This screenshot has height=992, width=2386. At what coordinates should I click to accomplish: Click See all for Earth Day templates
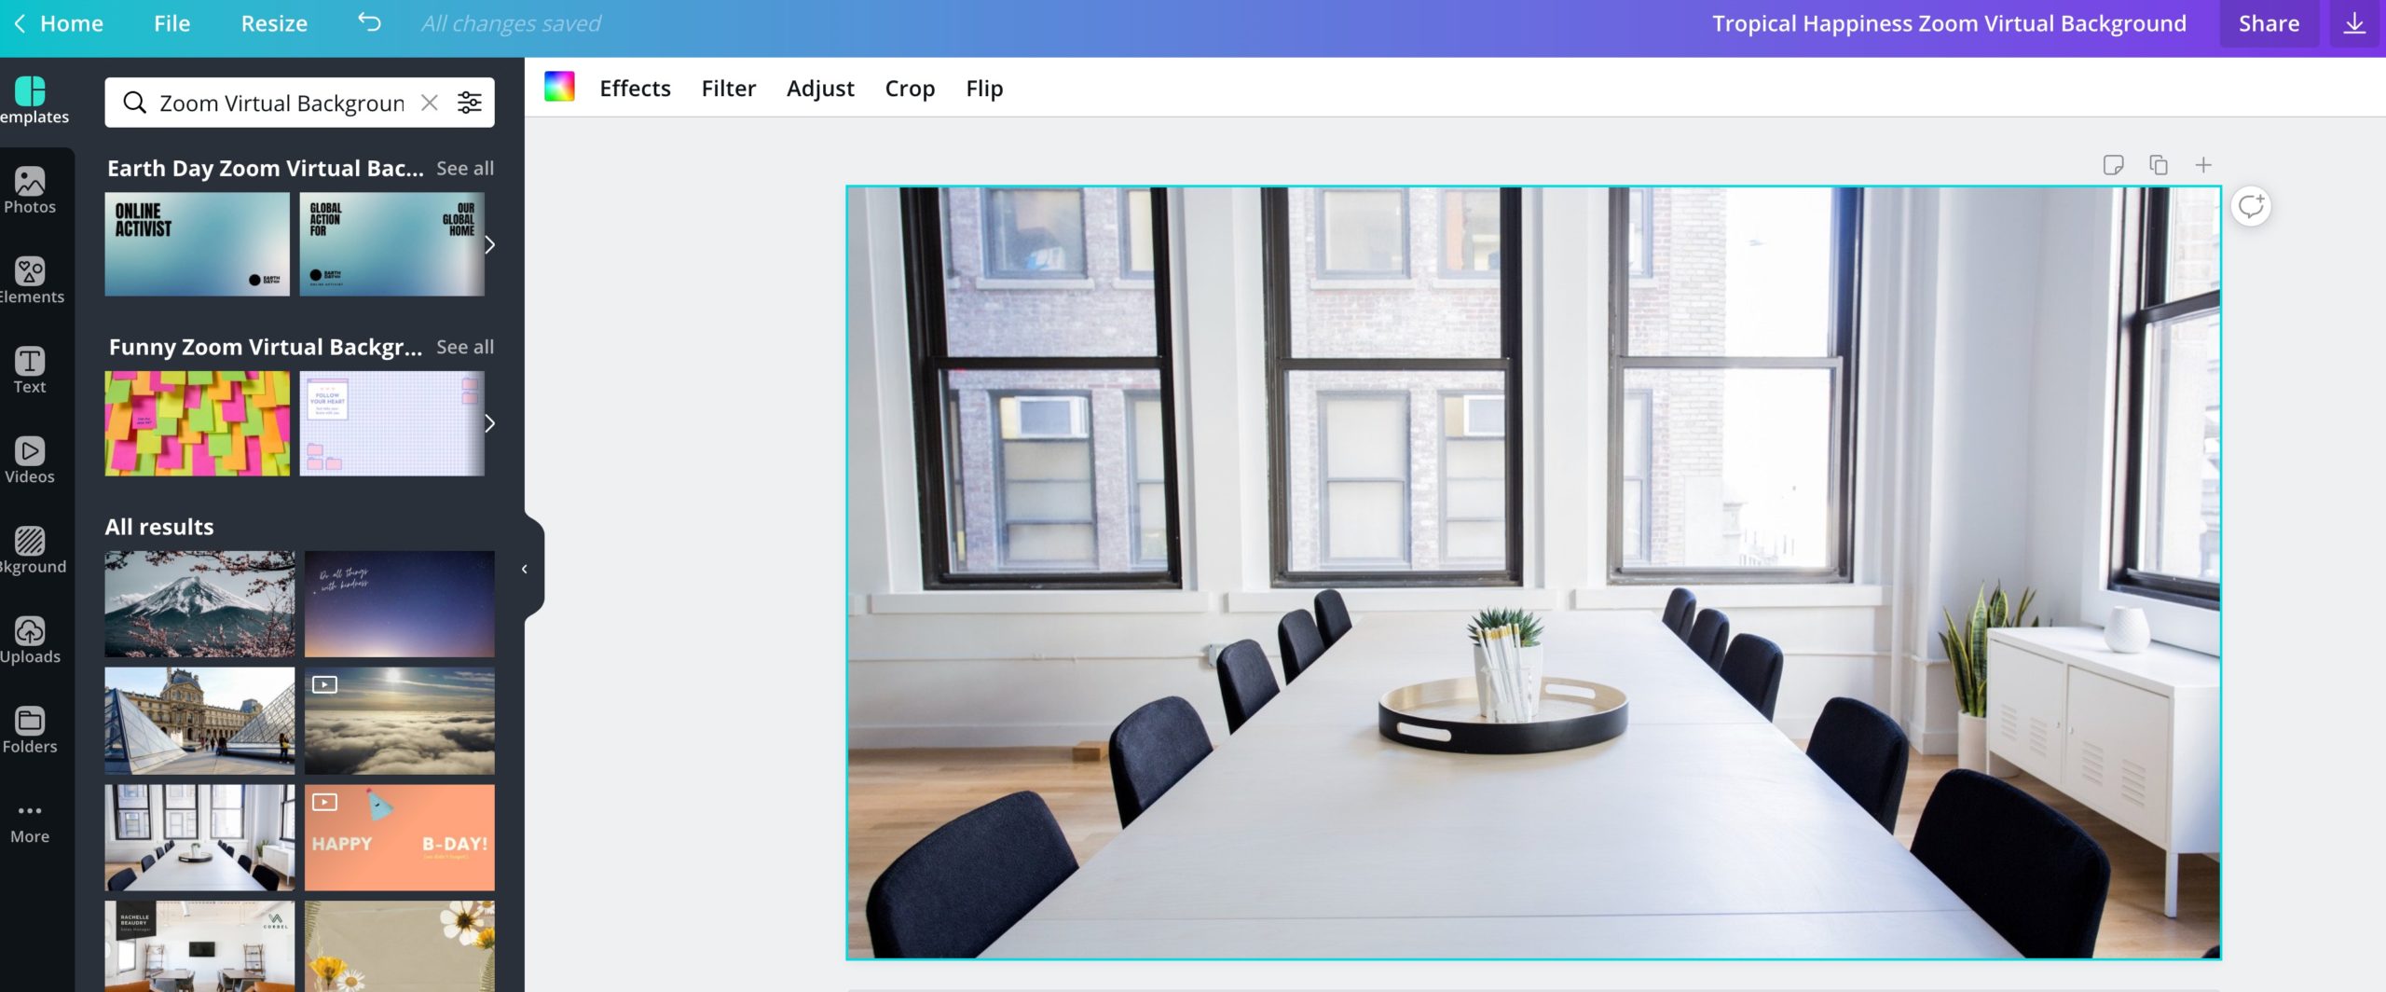[464, 168]
